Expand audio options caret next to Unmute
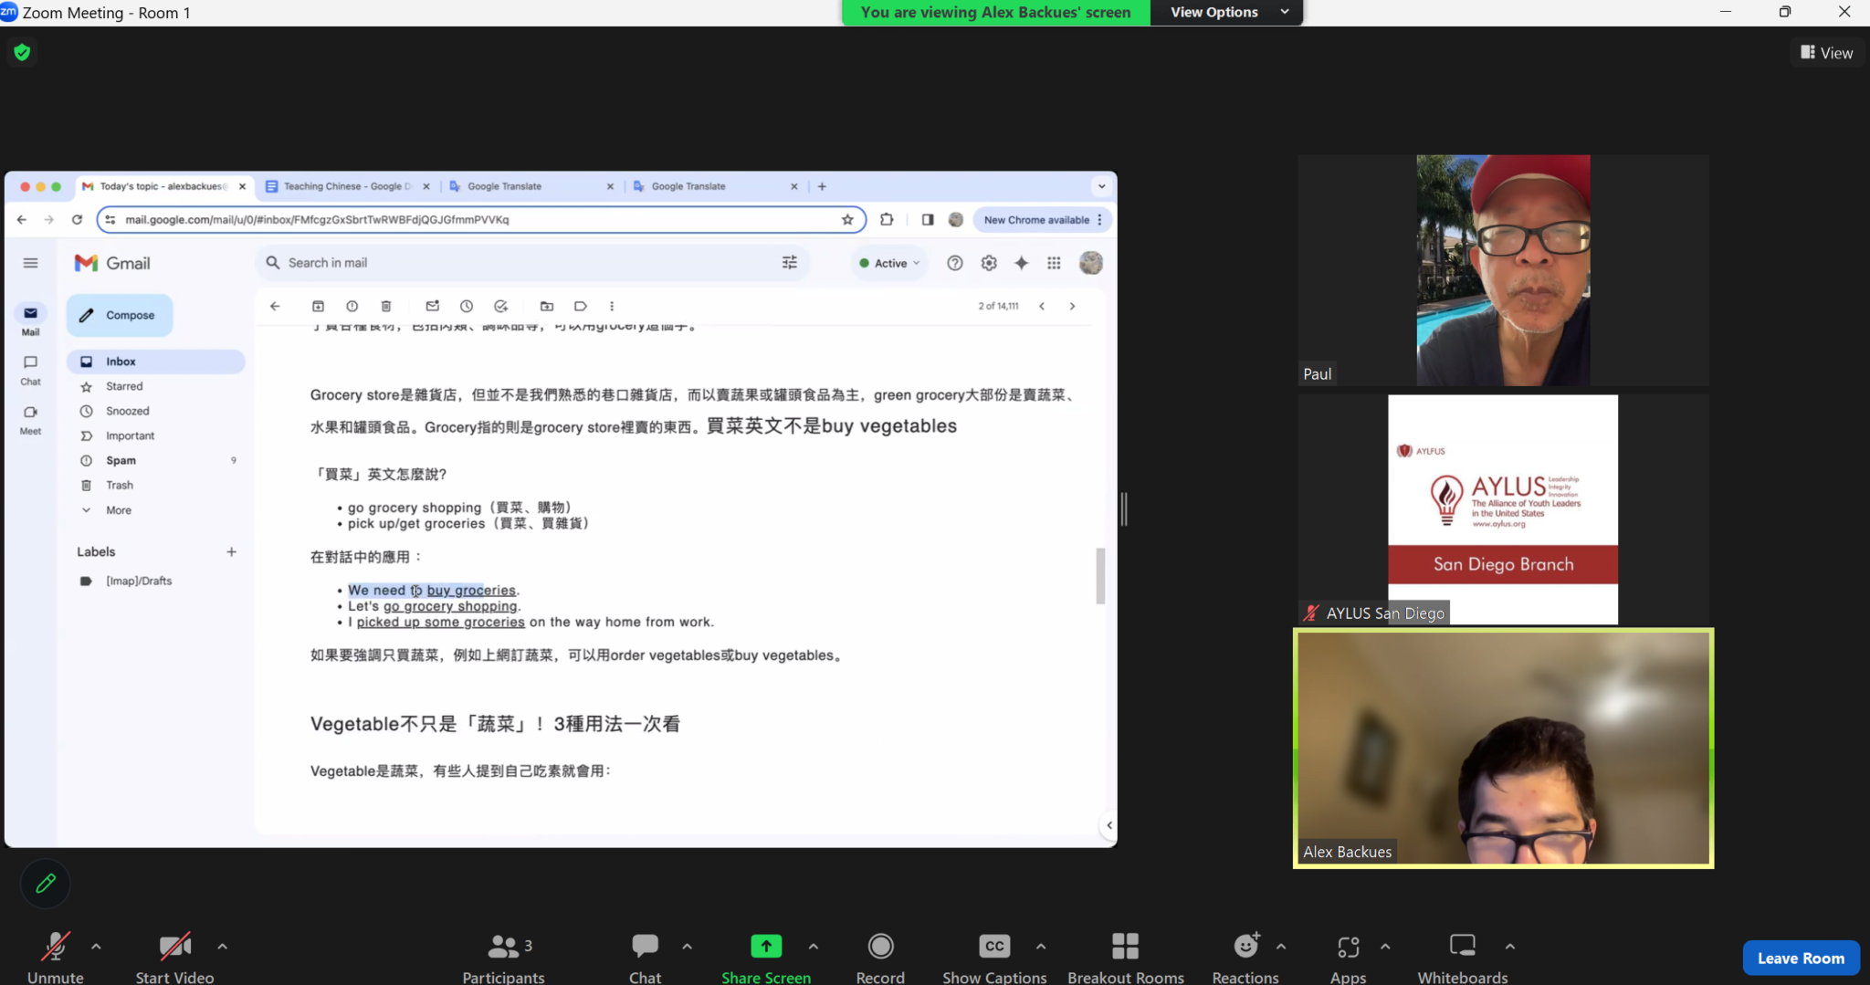The image size is (1870, 985). pos(96,947)
